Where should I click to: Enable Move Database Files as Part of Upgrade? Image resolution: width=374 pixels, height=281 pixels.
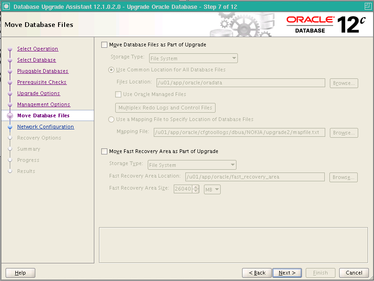[x=104, y=45]
